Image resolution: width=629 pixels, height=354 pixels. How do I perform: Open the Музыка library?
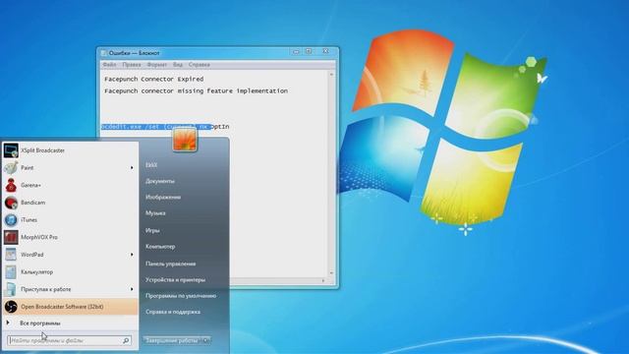pos(155,213)
